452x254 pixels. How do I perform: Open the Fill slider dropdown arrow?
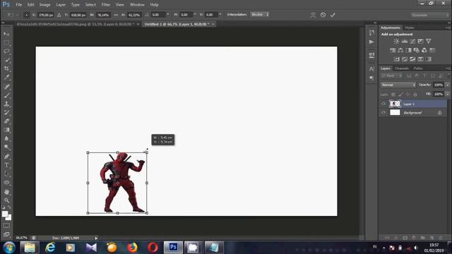(447, 94)
